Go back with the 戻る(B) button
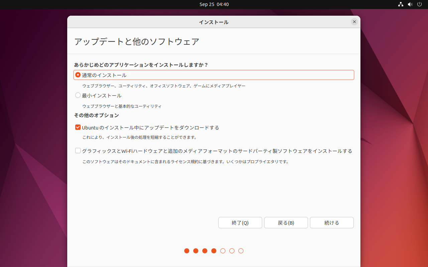428x267 pixels. point(286,223)
